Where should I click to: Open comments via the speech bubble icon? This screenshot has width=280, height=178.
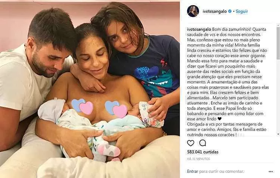(x=202, y=143)
